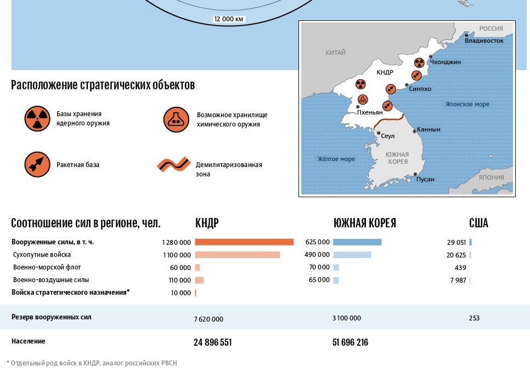Click the westernmost radiation marker on the map

pos(360,84)
